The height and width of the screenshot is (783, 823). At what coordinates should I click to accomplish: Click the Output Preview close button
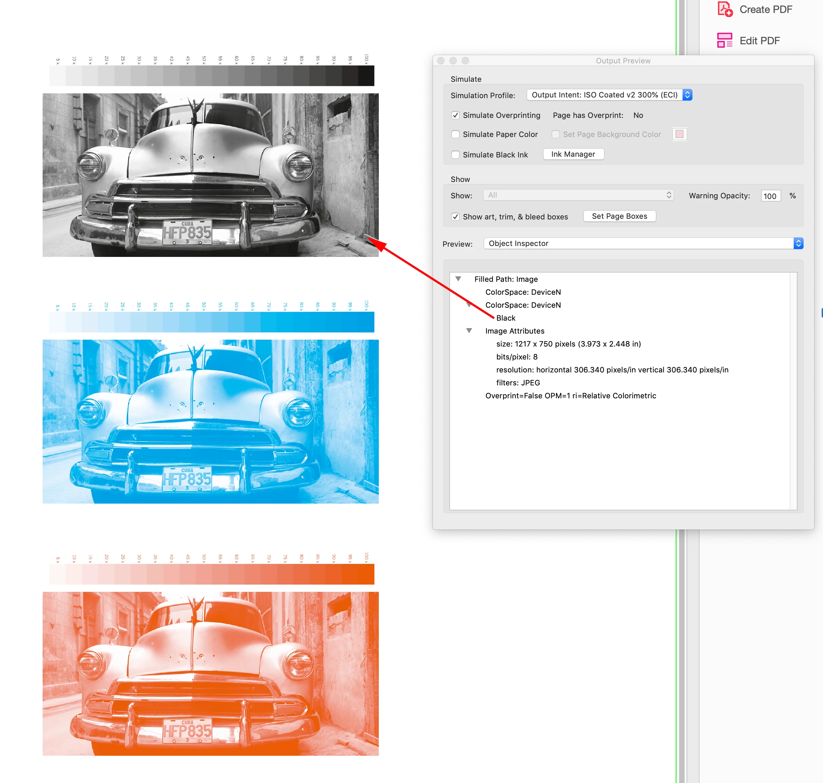pos(440,61)
